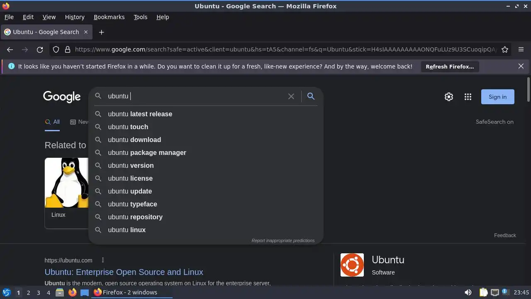Viewport: 531px width, 299px height.
Task: Open the Edit menu
Action: pyautogui.click(x=28, y=17)
